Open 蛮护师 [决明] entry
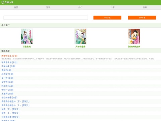 click(7, 82)
